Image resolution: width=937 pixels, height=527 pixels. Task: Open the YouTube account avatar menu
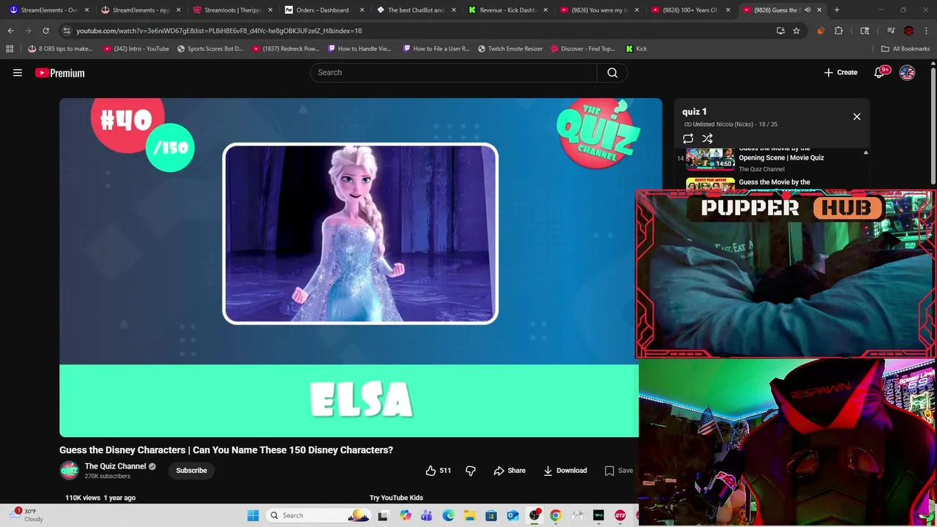coord(907,72)
